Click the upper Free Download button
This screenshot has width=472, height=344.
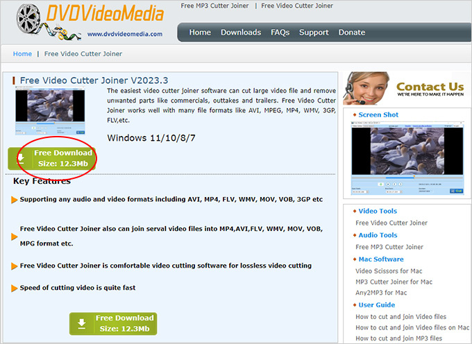[x=52, y=158]
